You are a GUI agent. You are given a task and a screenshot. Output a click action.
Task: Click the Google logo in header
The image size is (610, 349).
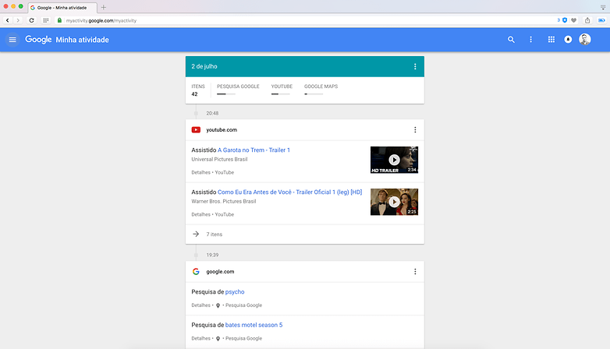(38, 40)
